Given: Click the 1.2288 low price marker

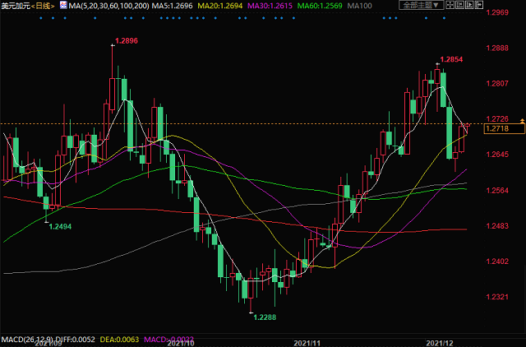Looking at the screenshot, I should click(x=264, y=317).
